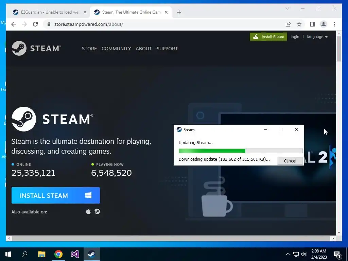The image size is (348, 261).
Task: Click the Updating Steam progress bar
Action: click(x=241, y=151)
